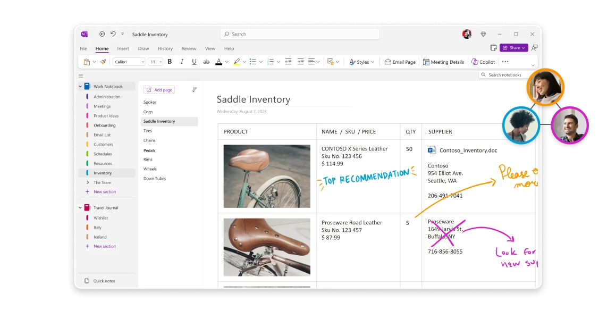616x319 pixels.
Task: Click inside the Search notebooks field
Action: (x=504, y=74)
